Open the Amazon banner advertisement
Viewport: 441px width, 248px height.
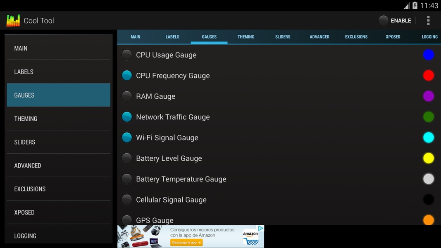click(191, 236)
